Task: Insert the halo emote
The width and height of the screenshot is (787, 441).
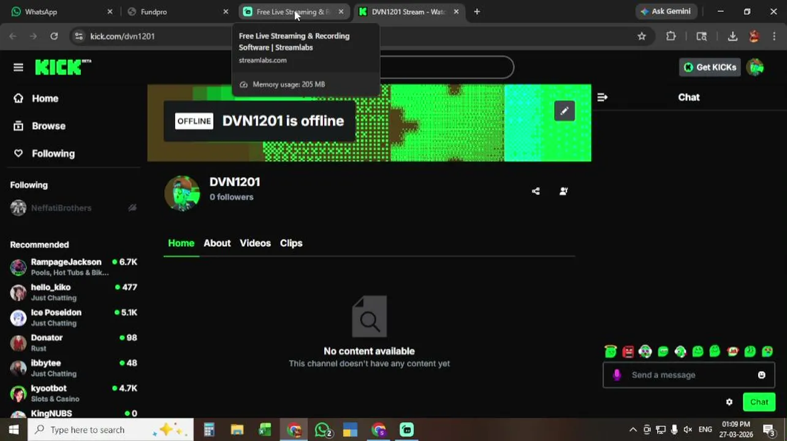Action: [610, 351]
